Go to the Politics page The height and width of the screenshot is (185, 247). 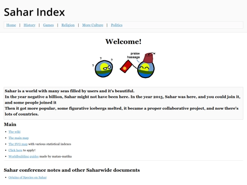(117, 25)
